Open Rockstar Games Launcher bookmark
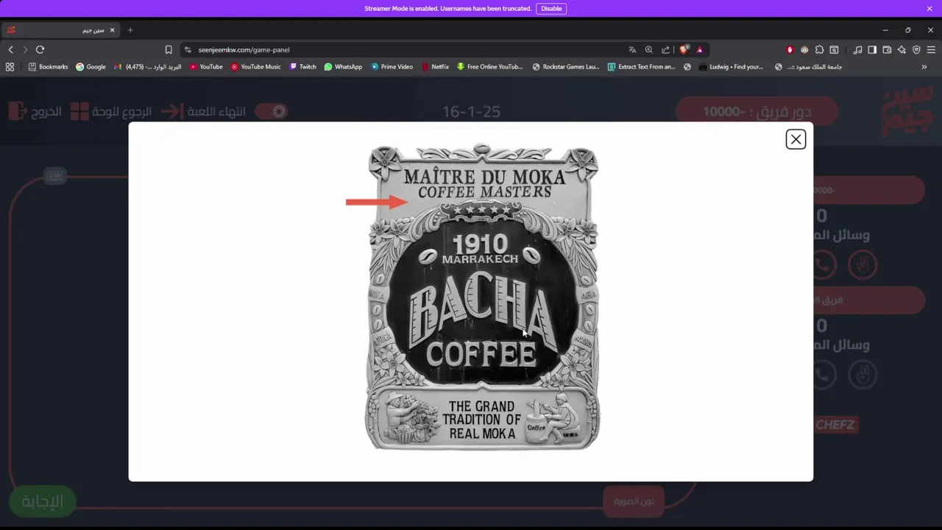Viewport: 942px width, 530px height. (x=565, y=66)
